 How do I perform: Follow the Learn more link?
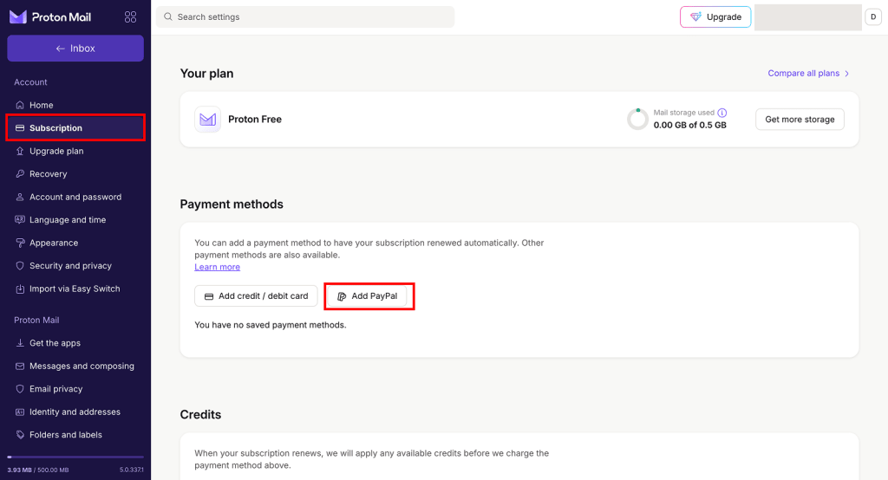pos(217,267)
